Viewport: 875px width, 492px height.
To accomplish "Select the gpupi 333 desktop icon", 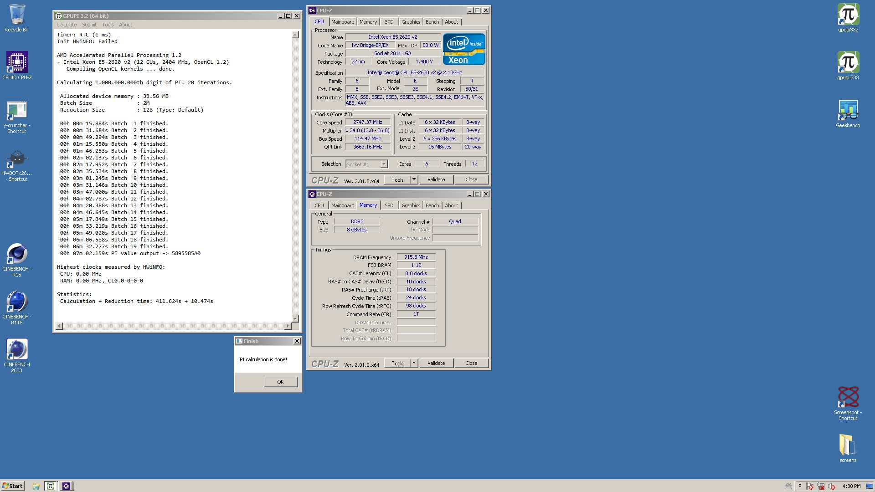I will 848,66.
